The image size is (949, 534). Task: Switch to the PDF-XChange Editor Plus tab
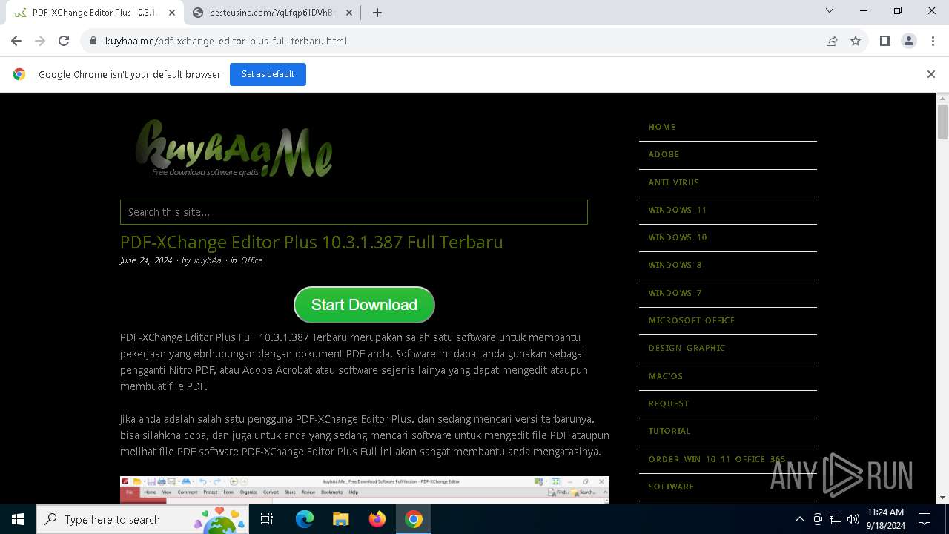click(x=94, y=13)
